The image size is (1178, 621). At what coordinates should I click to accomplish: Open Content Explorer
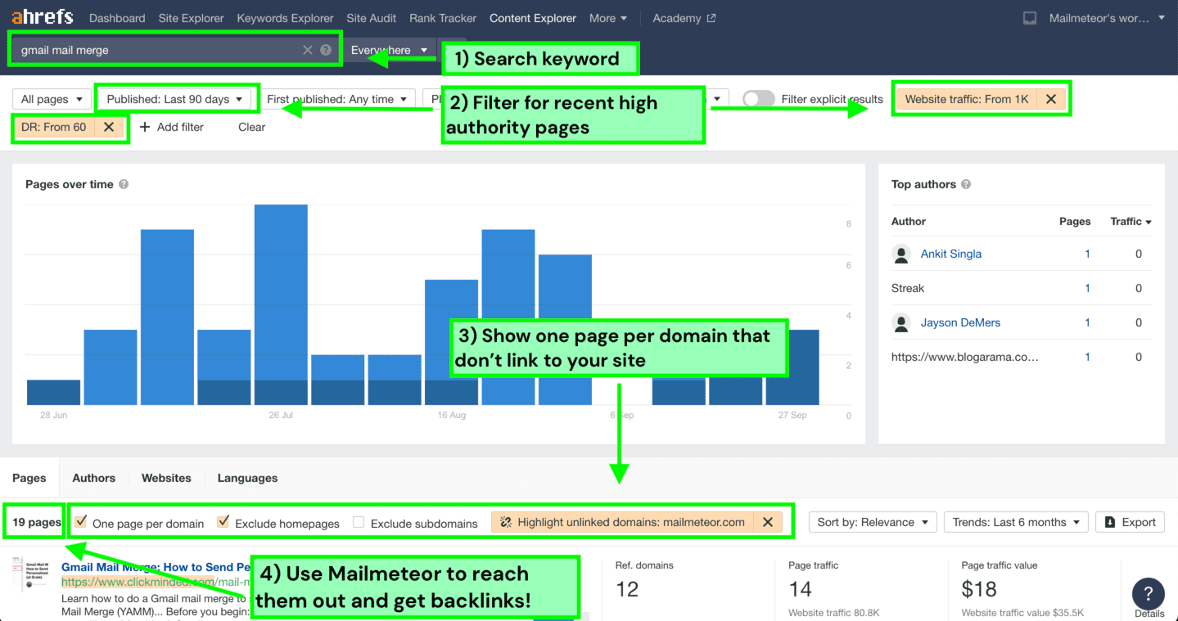tap(533, 18)
